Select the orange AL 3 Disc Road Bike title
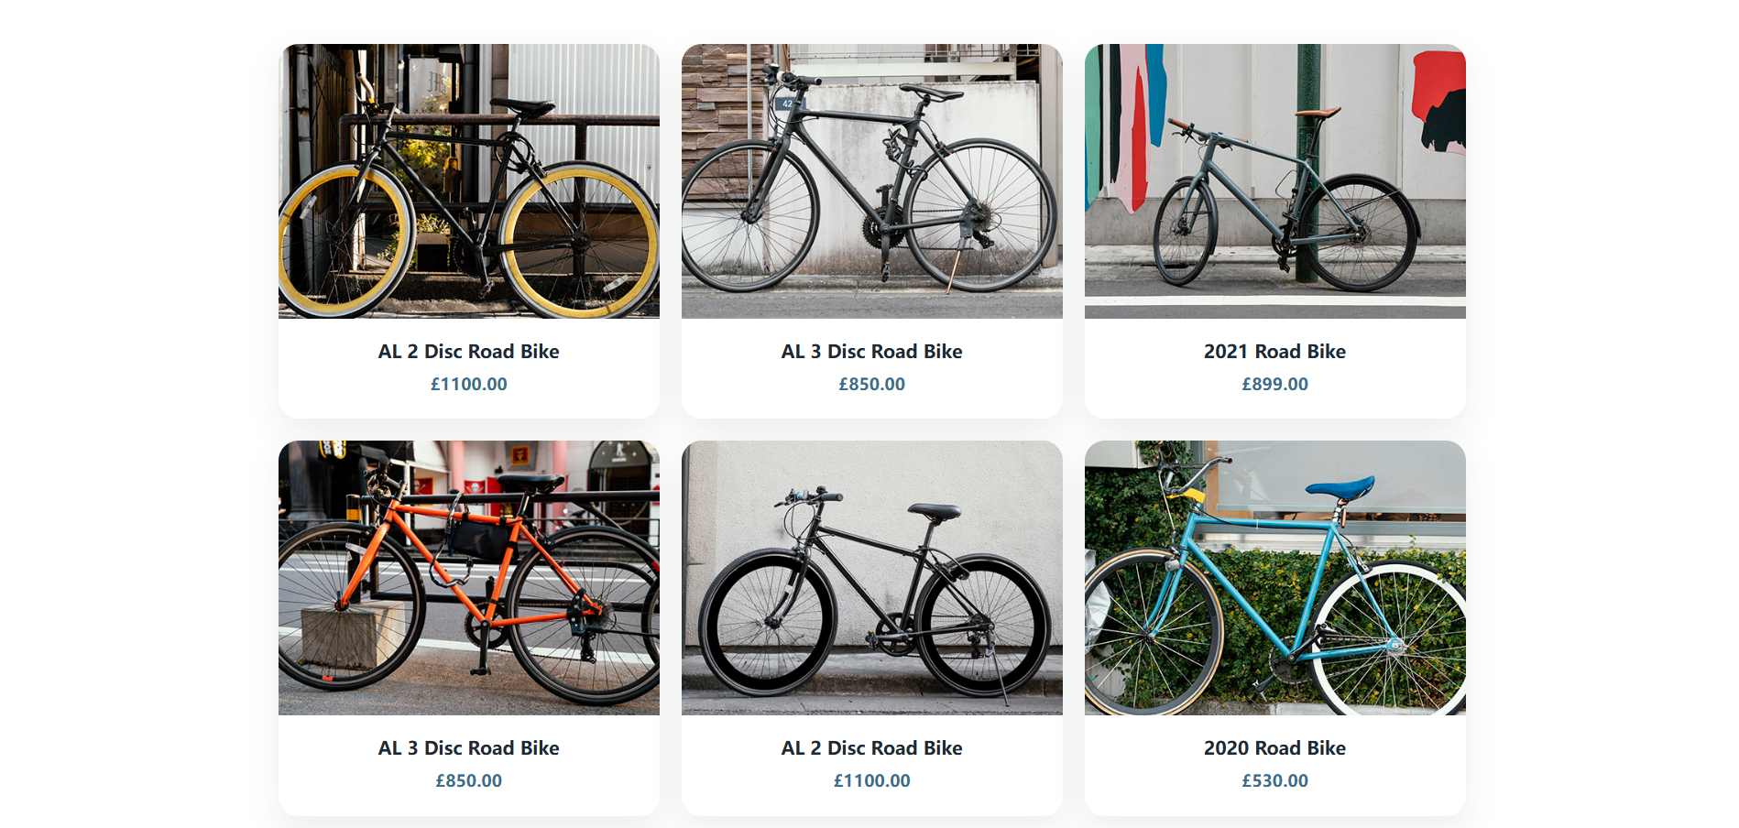The width and height of the screenshot is (1739, 828). [x=468, y=747]
